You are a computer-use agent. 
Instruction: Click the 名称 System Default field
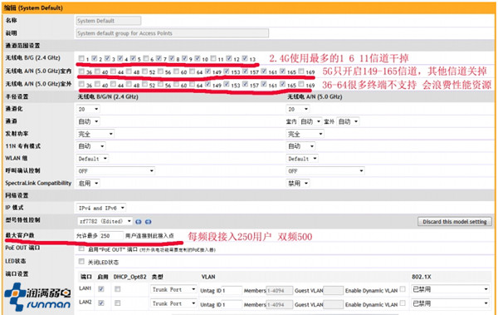pos(109,21)
